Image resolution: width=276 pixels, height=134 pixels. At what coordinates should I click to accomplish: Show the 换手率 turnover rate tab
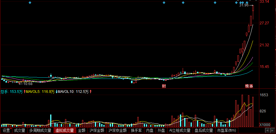point(136,130)
